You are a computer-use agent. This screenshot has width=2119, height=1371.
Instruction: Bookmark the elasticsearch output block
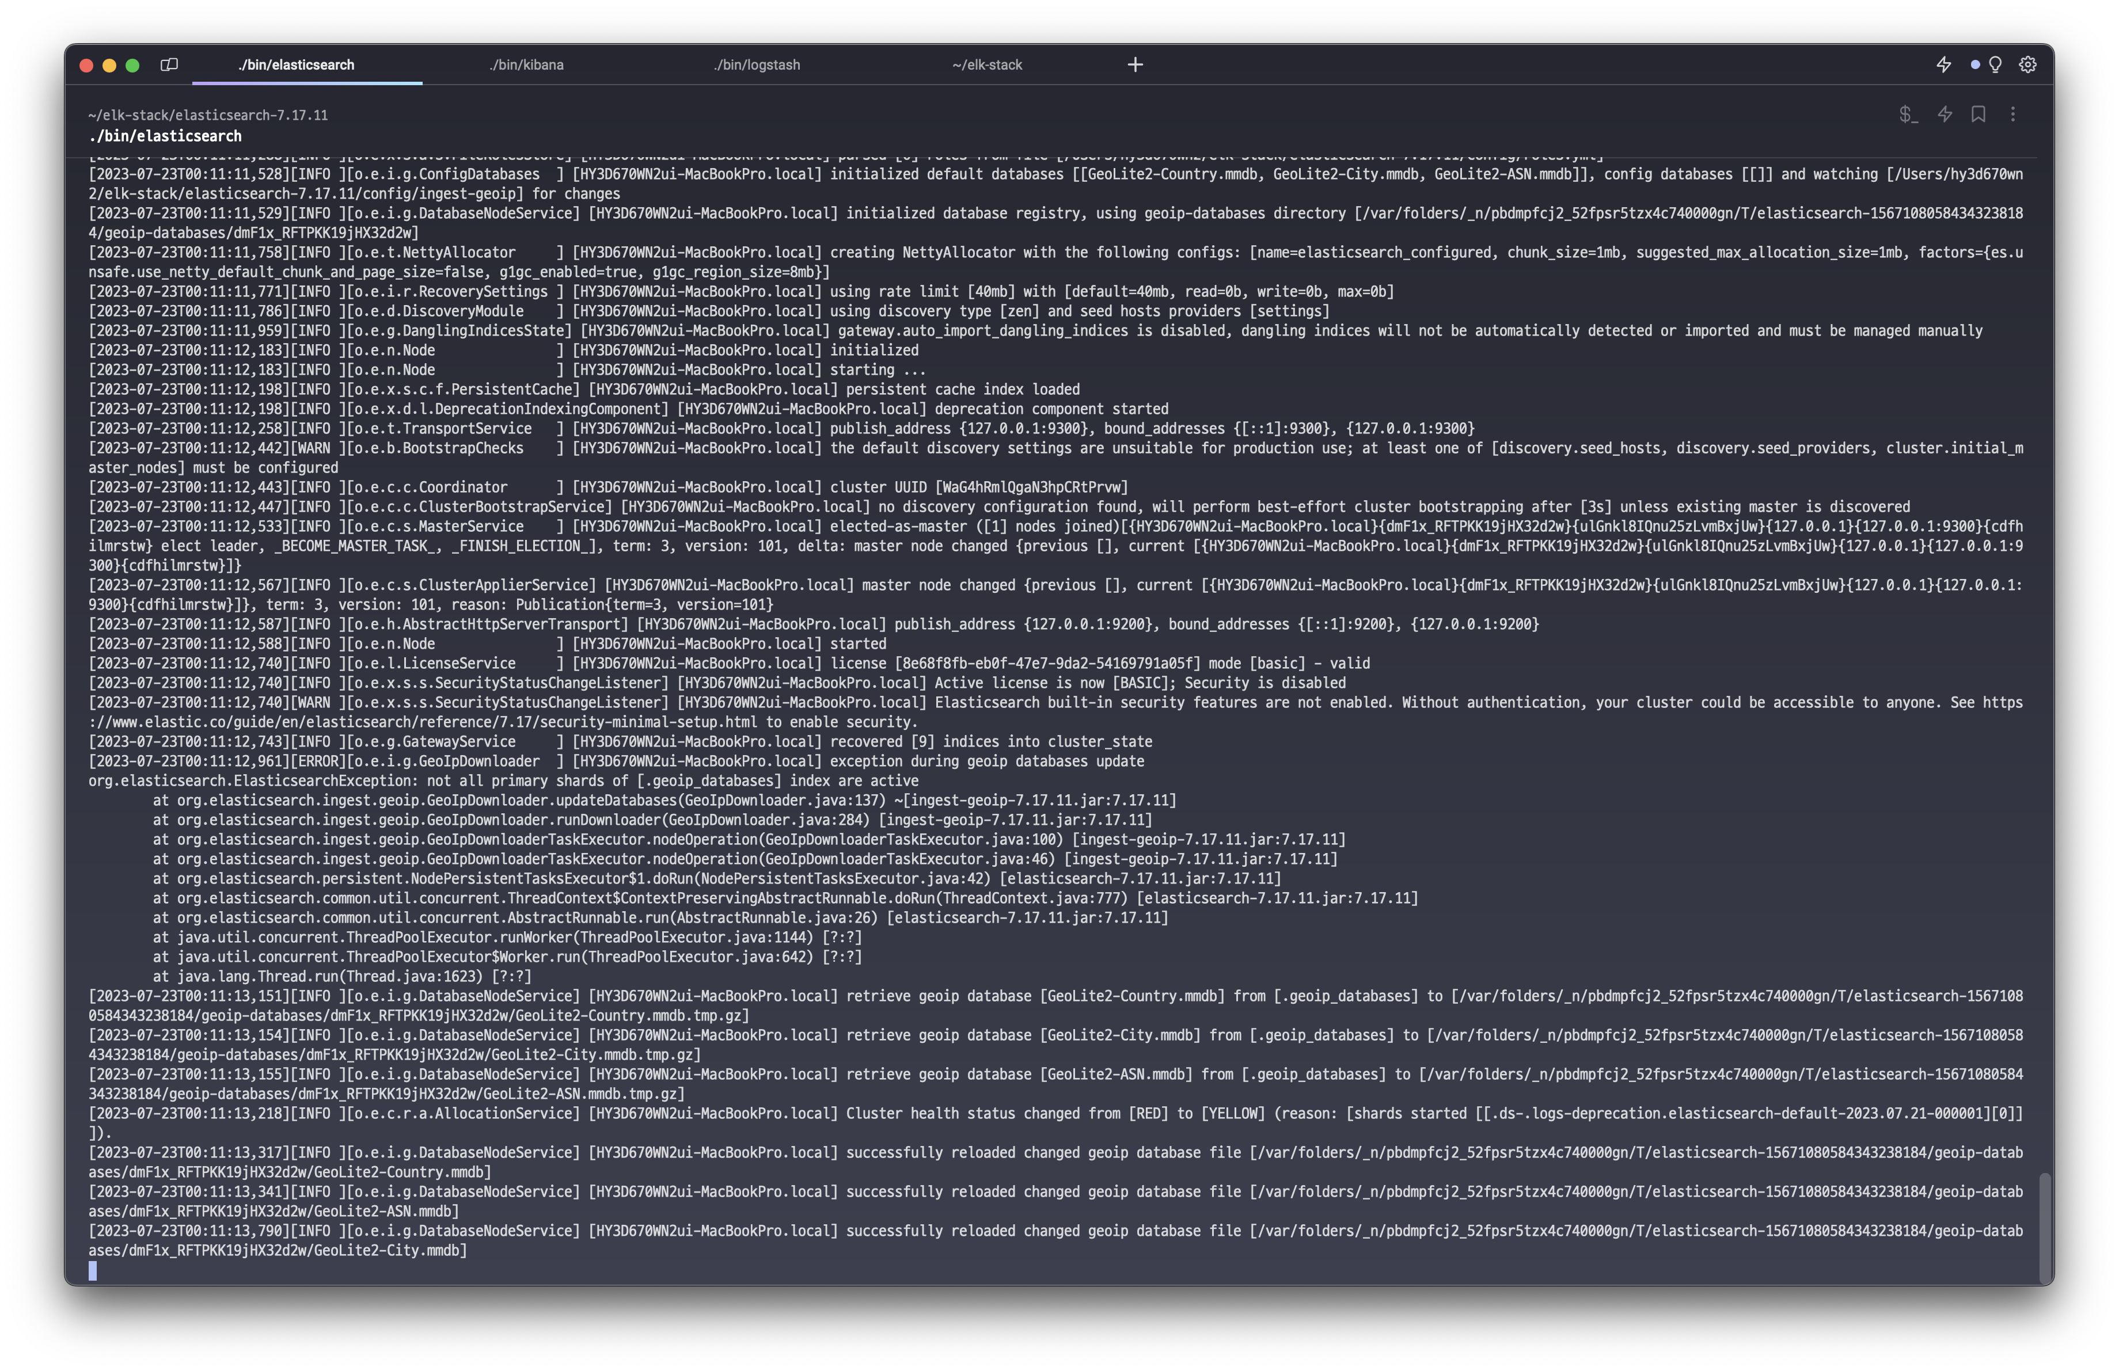(1979, 114)
